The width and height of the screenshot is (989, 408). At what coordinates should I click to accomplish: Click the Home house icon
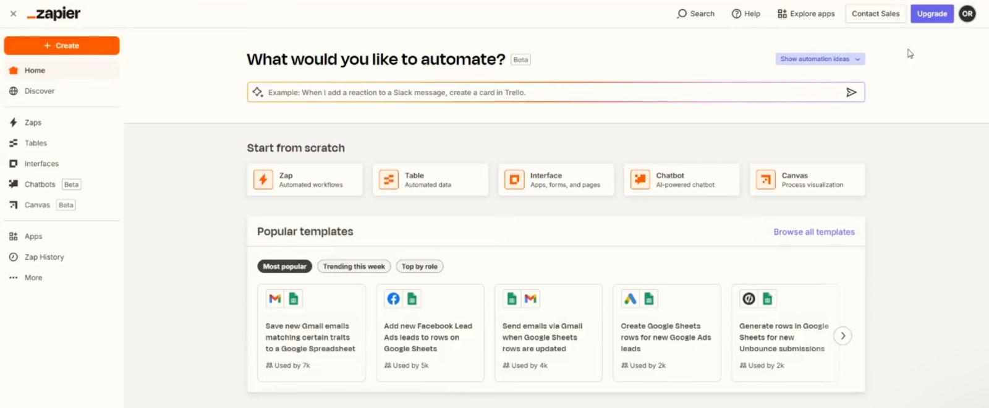click(14, 70)
